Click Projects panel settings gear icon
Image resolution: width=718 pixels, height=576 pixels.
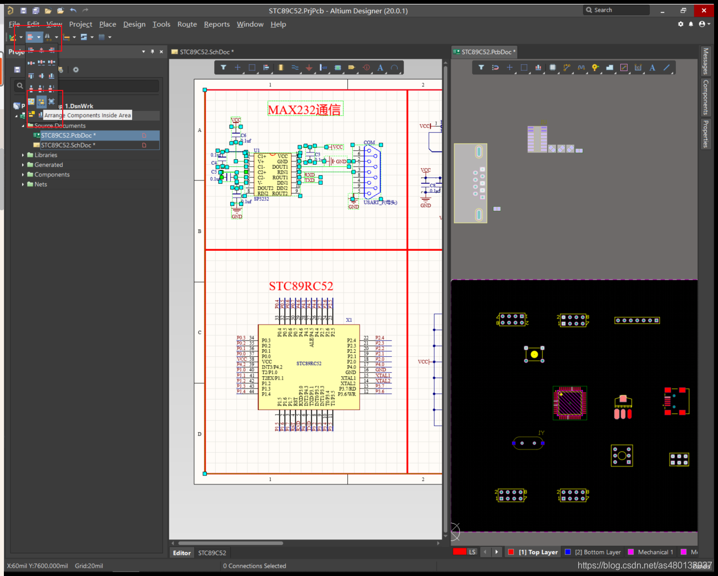click(76, 70)
